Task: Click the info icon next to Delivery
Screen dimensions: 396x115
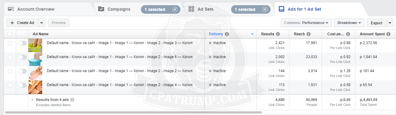Action: 227,34
